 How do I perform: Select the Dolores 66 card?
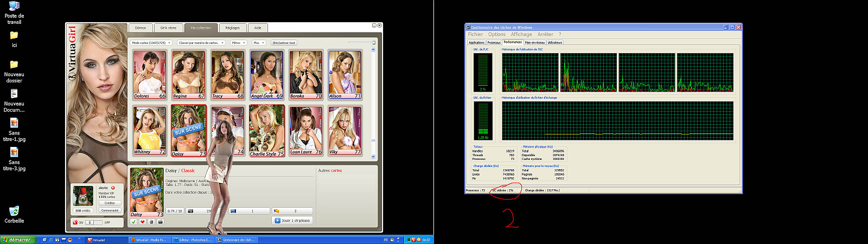click(x=149, y=75)
